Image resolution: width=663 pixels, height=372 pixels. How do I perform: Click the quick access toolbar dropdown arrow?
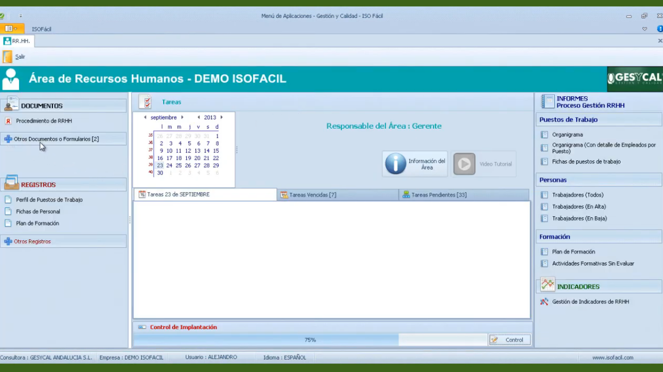20,16
